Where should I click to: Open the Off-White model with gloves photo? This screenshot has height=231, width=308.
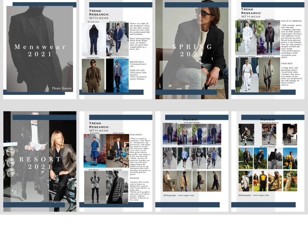(95, 187)
